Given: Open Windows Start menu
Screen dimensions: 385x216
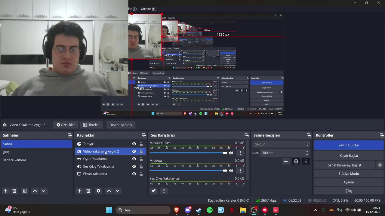Looking at the screenshot, I should [x=109, y=210].
